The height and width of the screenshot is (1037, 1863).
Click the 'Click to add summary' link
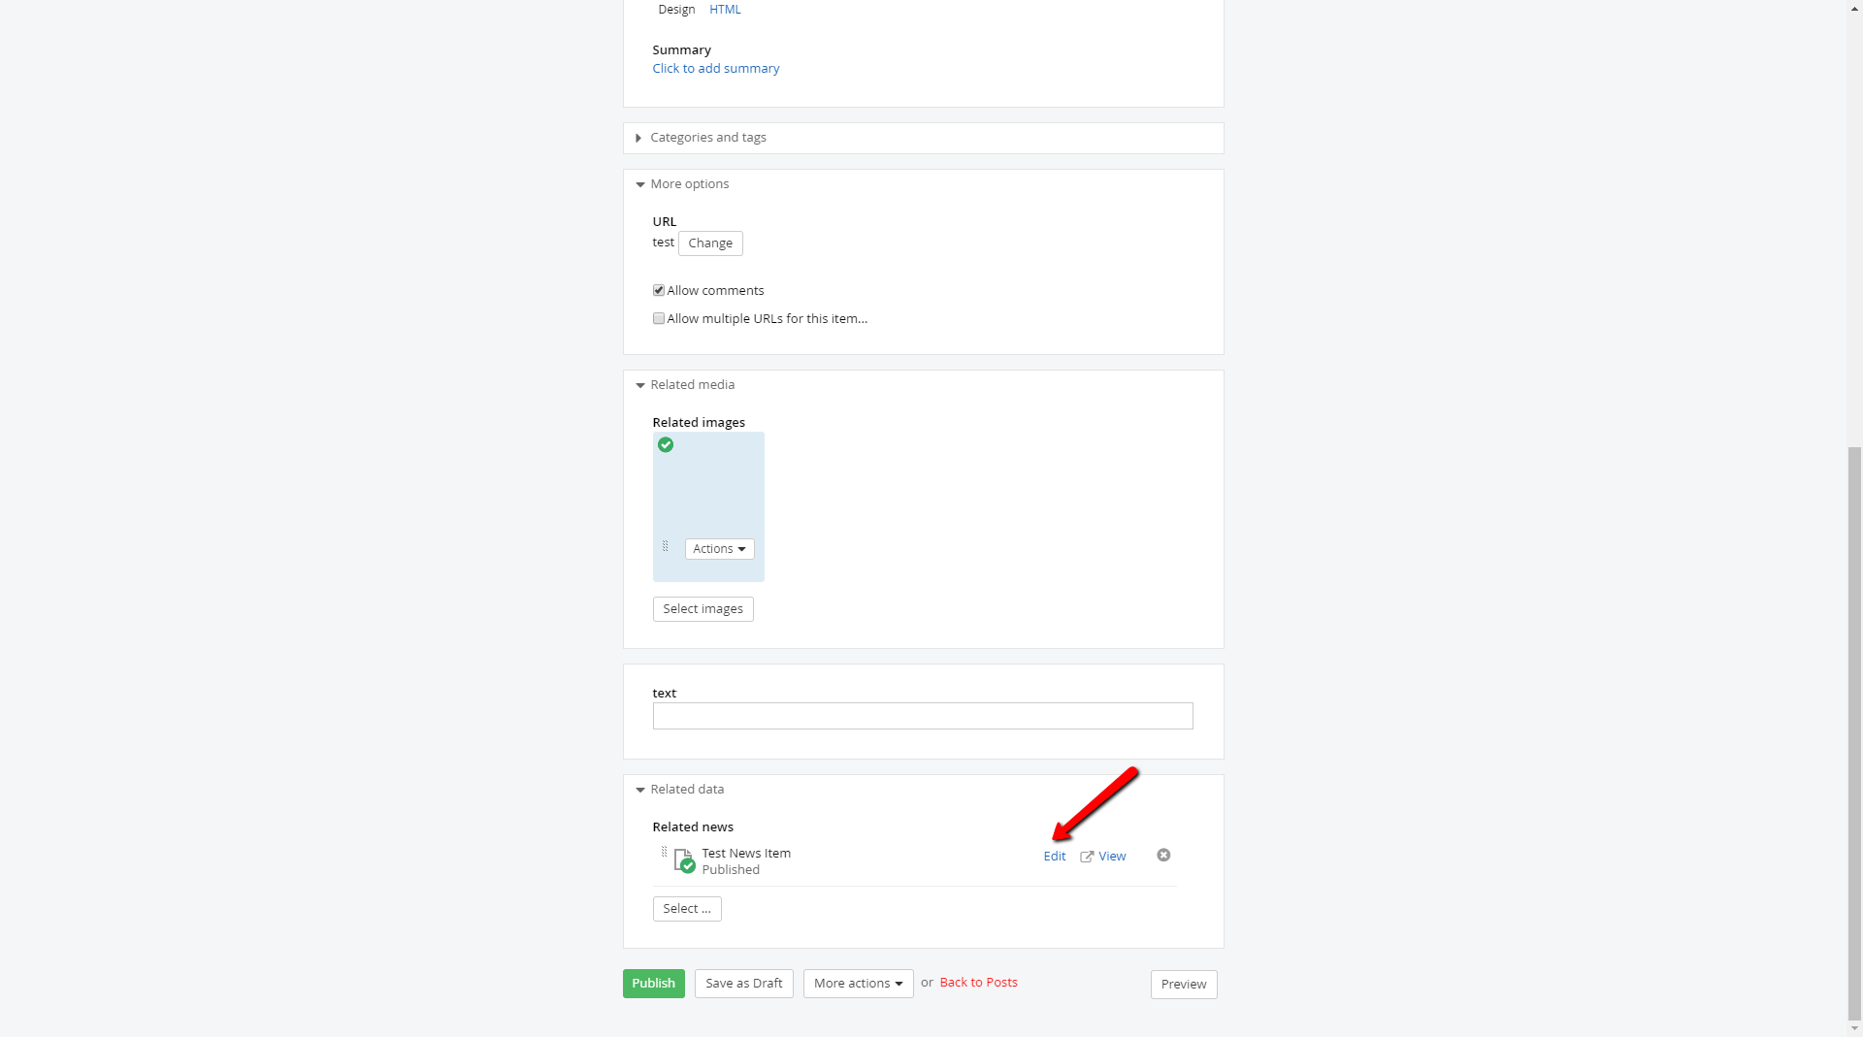point(715,69)
